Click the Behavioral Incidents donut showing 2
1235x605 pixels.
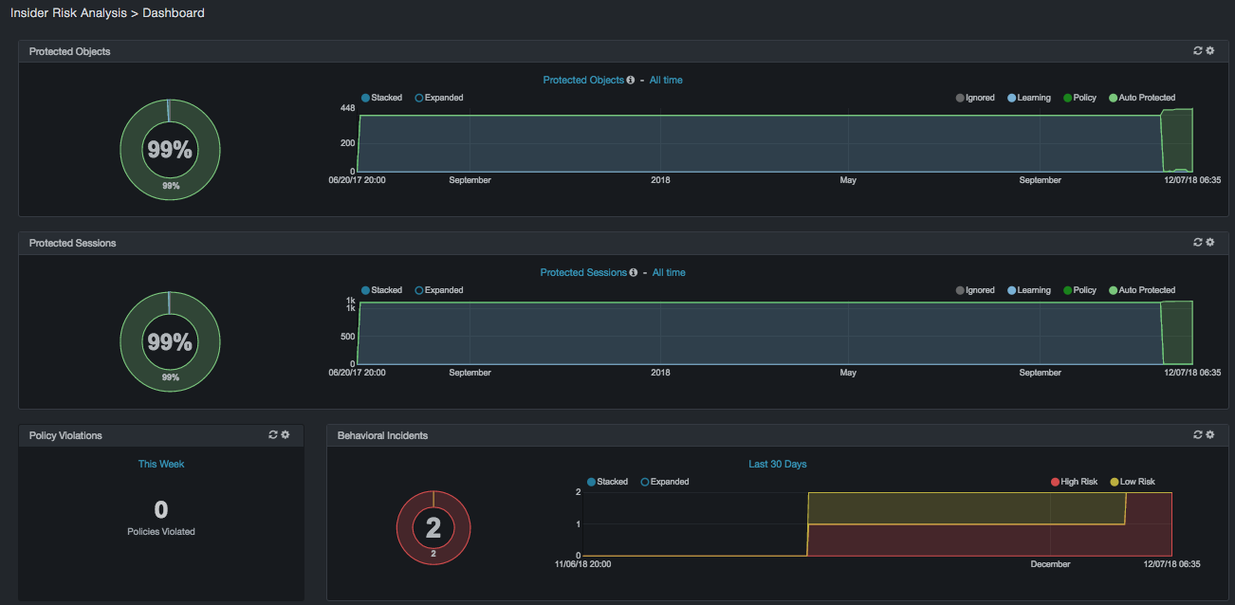(433, 528)
